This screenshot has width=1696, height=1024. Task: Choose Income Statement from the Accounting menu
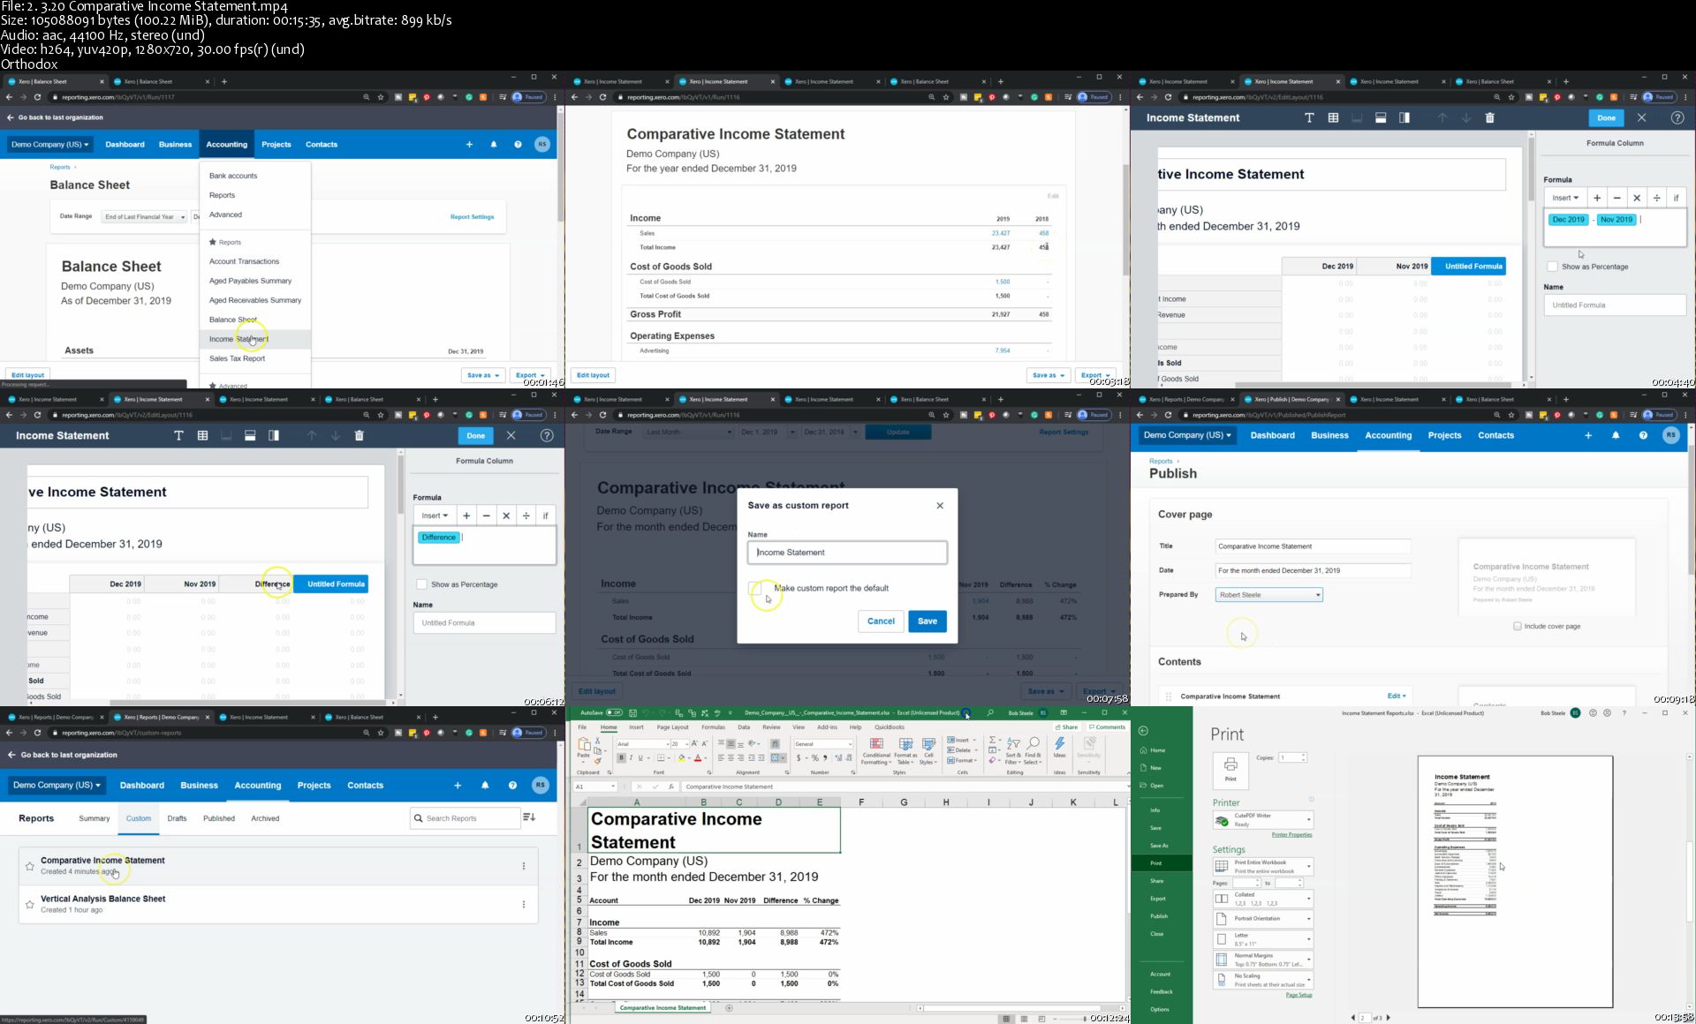(x=238, y=339)
